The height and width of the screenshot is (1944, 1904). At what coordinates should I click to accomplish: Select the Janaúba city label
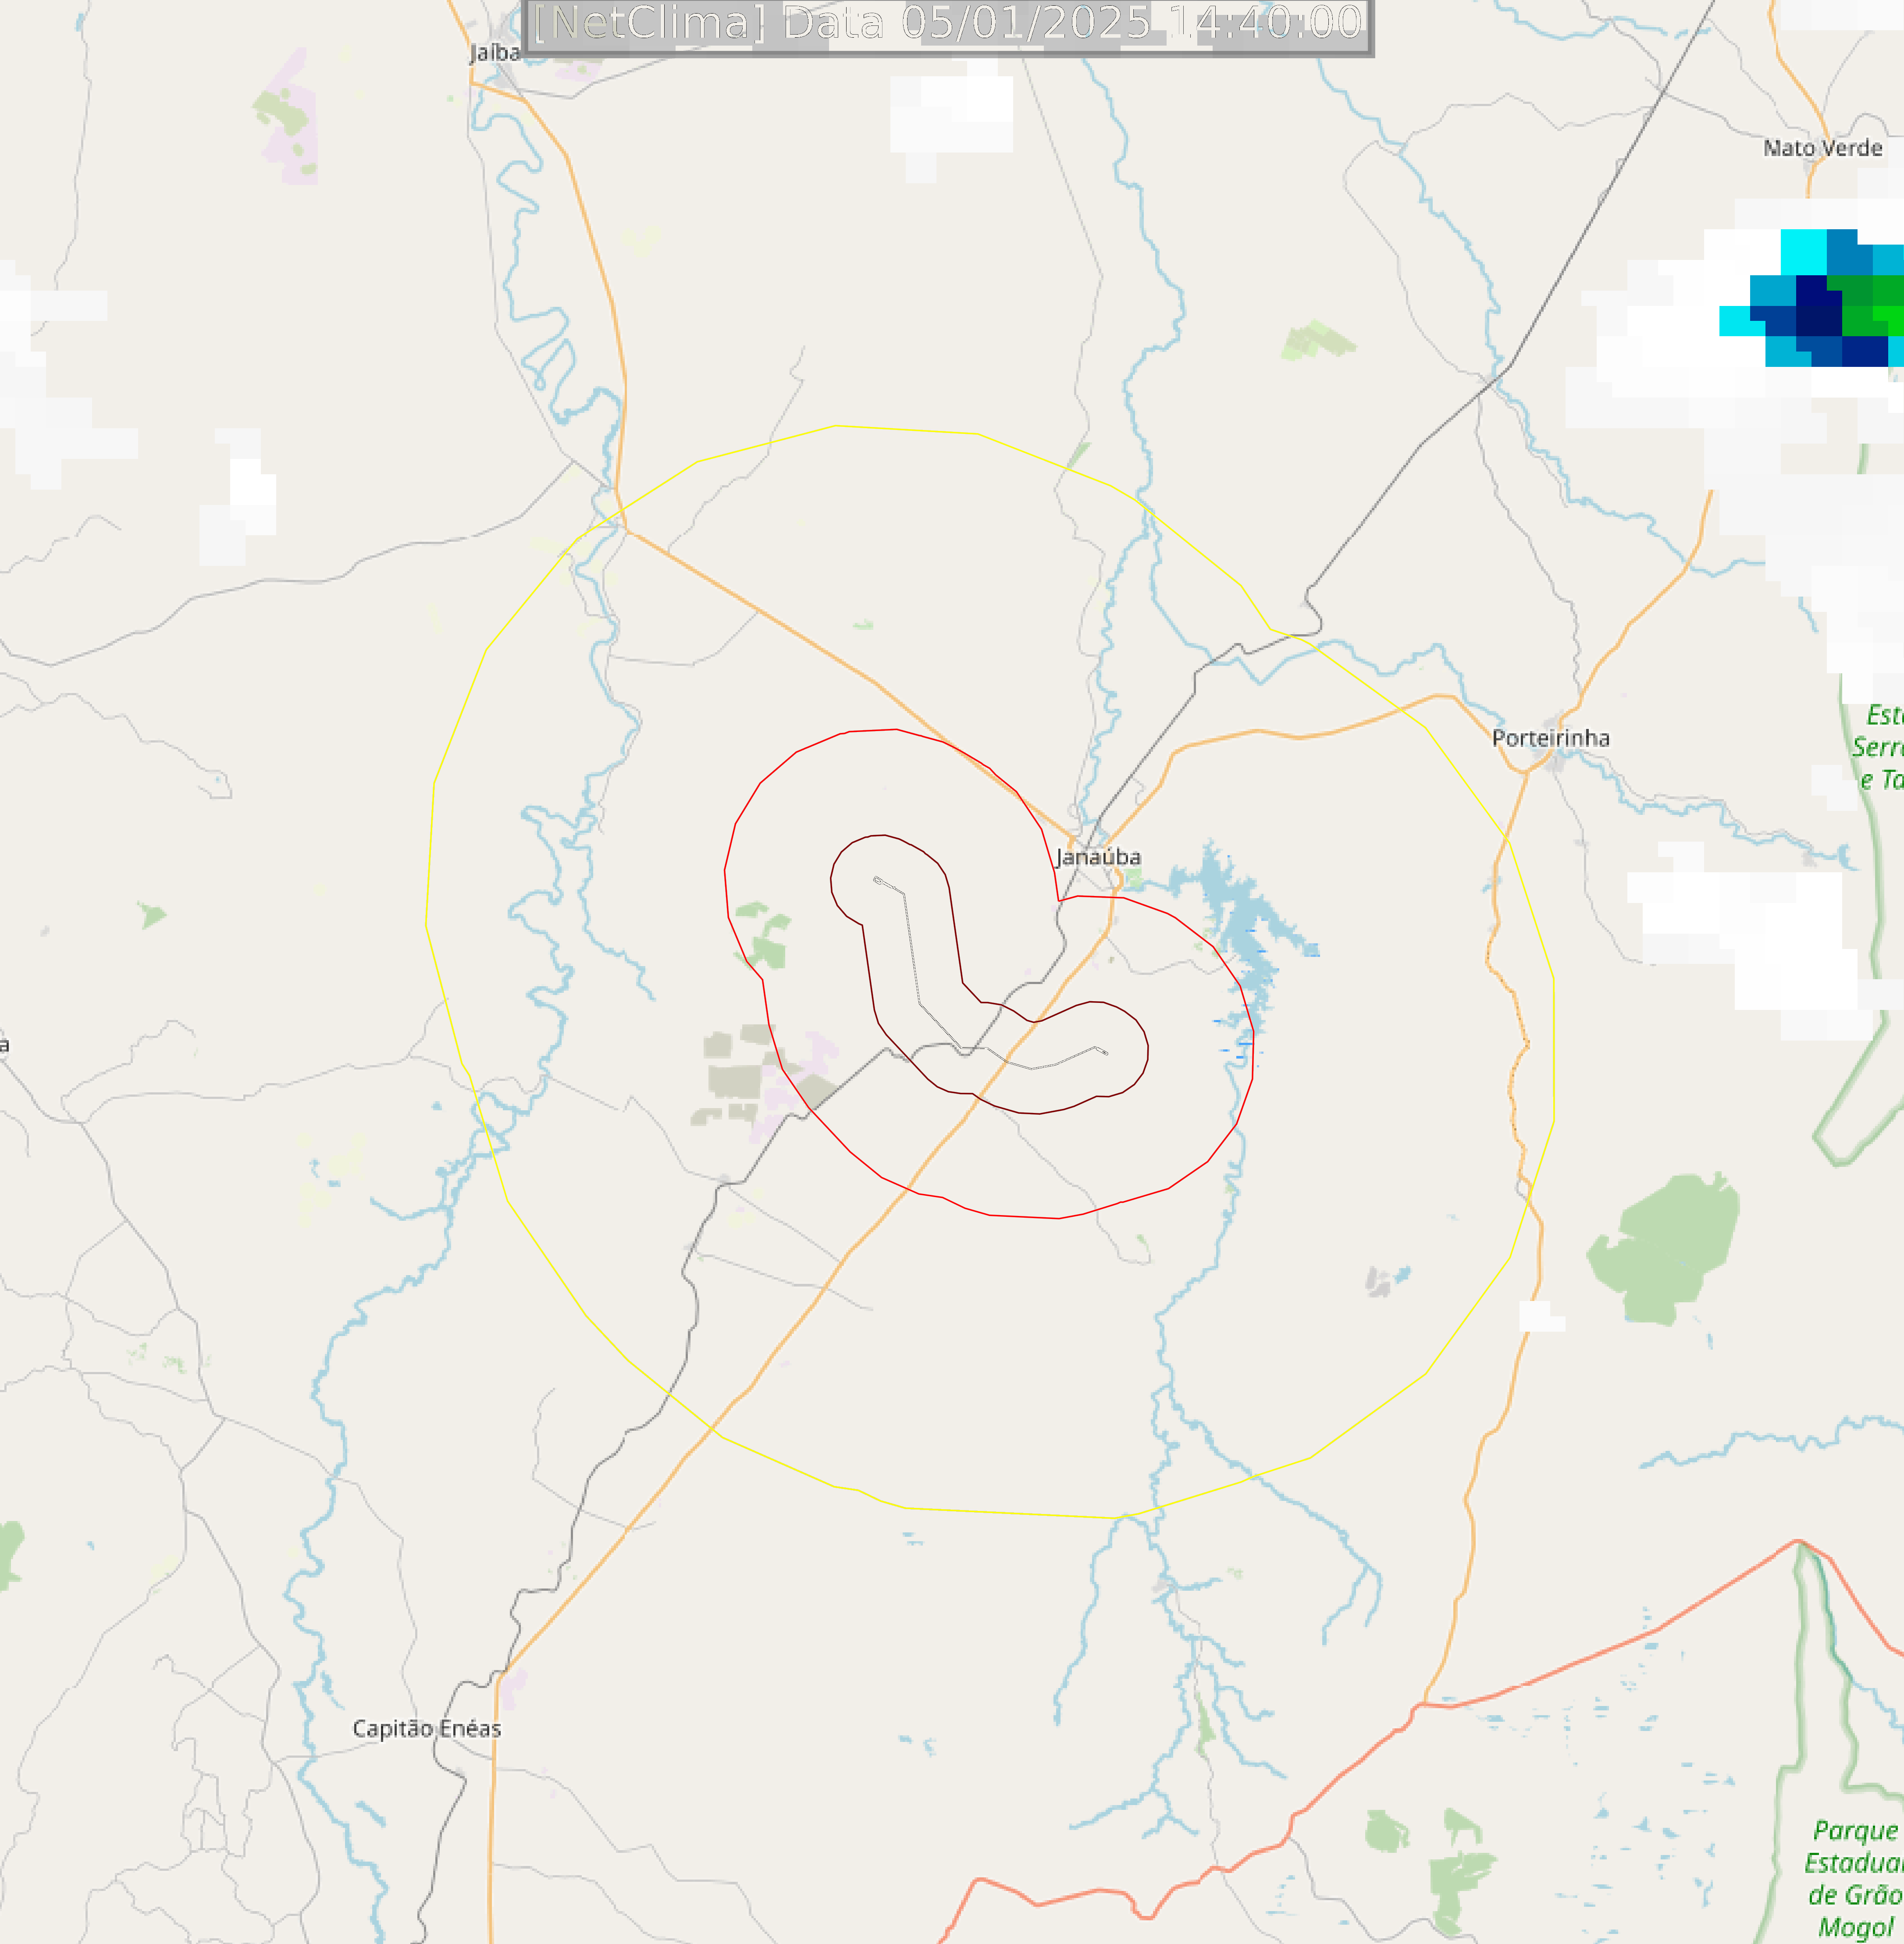click(1098, 857)
